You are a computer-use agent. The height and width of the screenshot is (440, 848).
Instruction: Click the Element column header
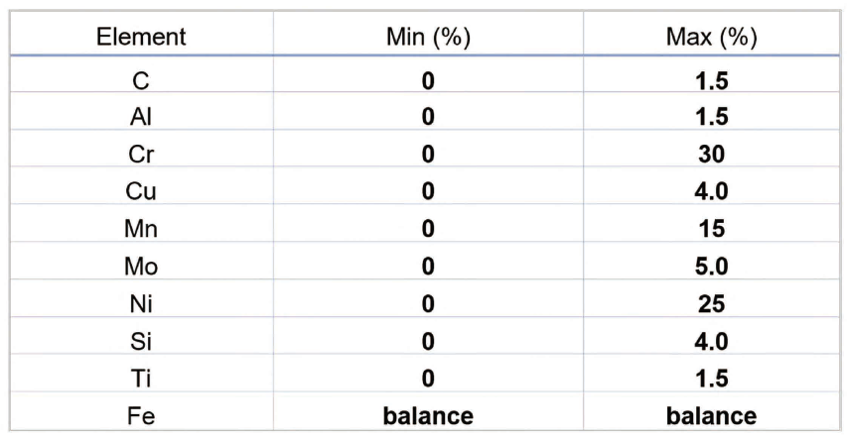click(x=140, y=40)
